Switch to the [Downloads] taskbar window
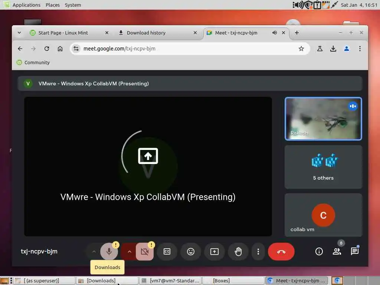Image resolution: width=380 pixels, height=285 pixels. 107,281
